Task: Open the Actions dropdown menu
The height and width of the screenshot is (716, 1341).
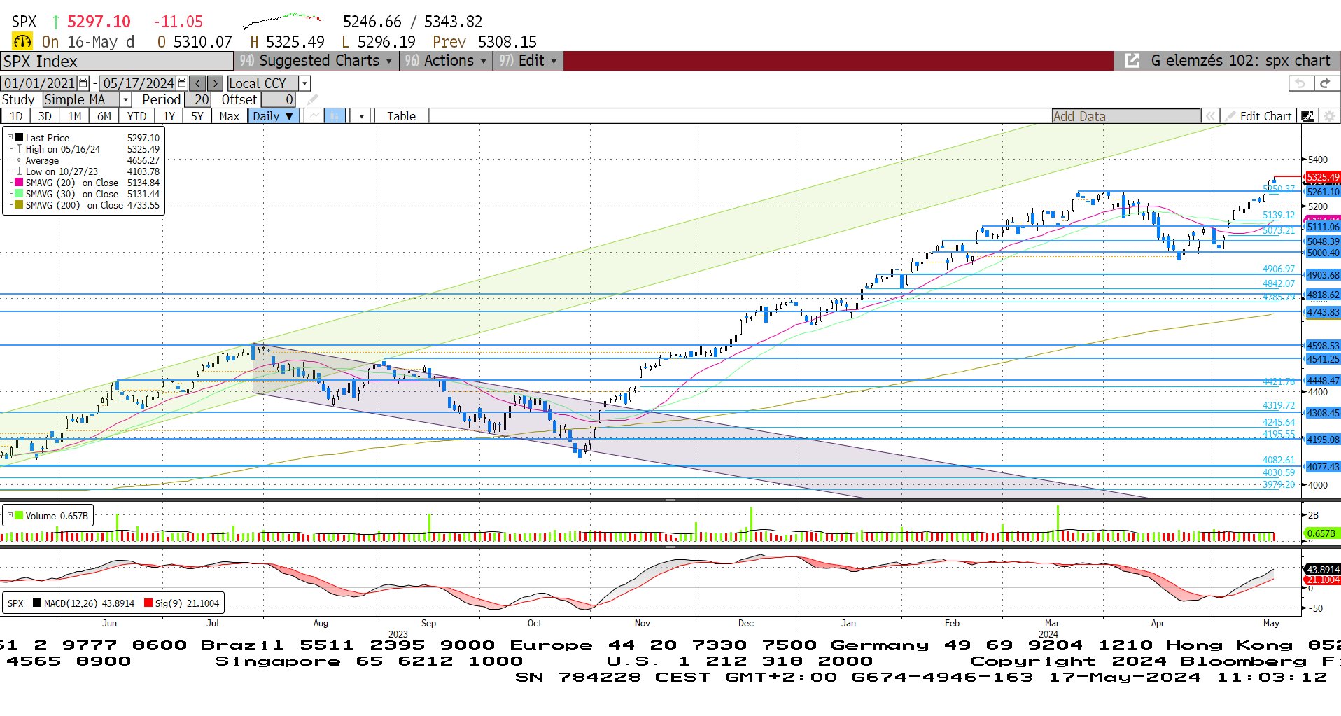Action: 444,61
